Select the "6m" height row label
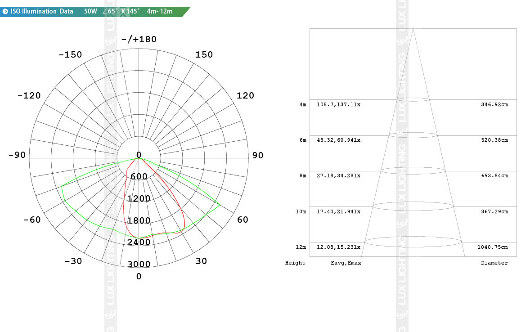 coord(303,140)
